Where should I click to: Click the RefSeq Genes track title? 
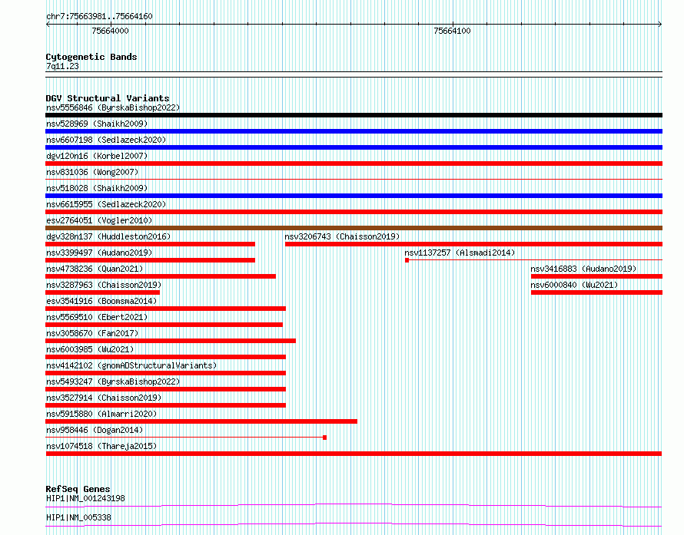click(78, 489)
